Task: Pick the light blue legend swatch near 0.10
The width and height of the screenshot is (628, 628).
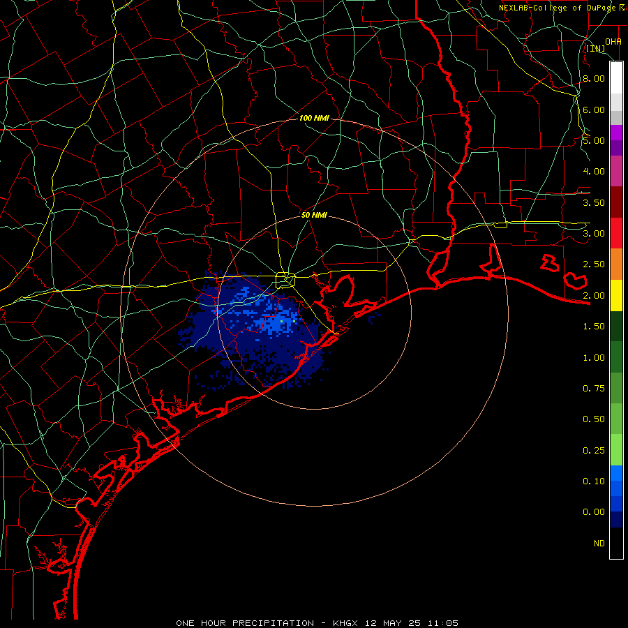Action: pyautogui.click(x=616, y=473)
